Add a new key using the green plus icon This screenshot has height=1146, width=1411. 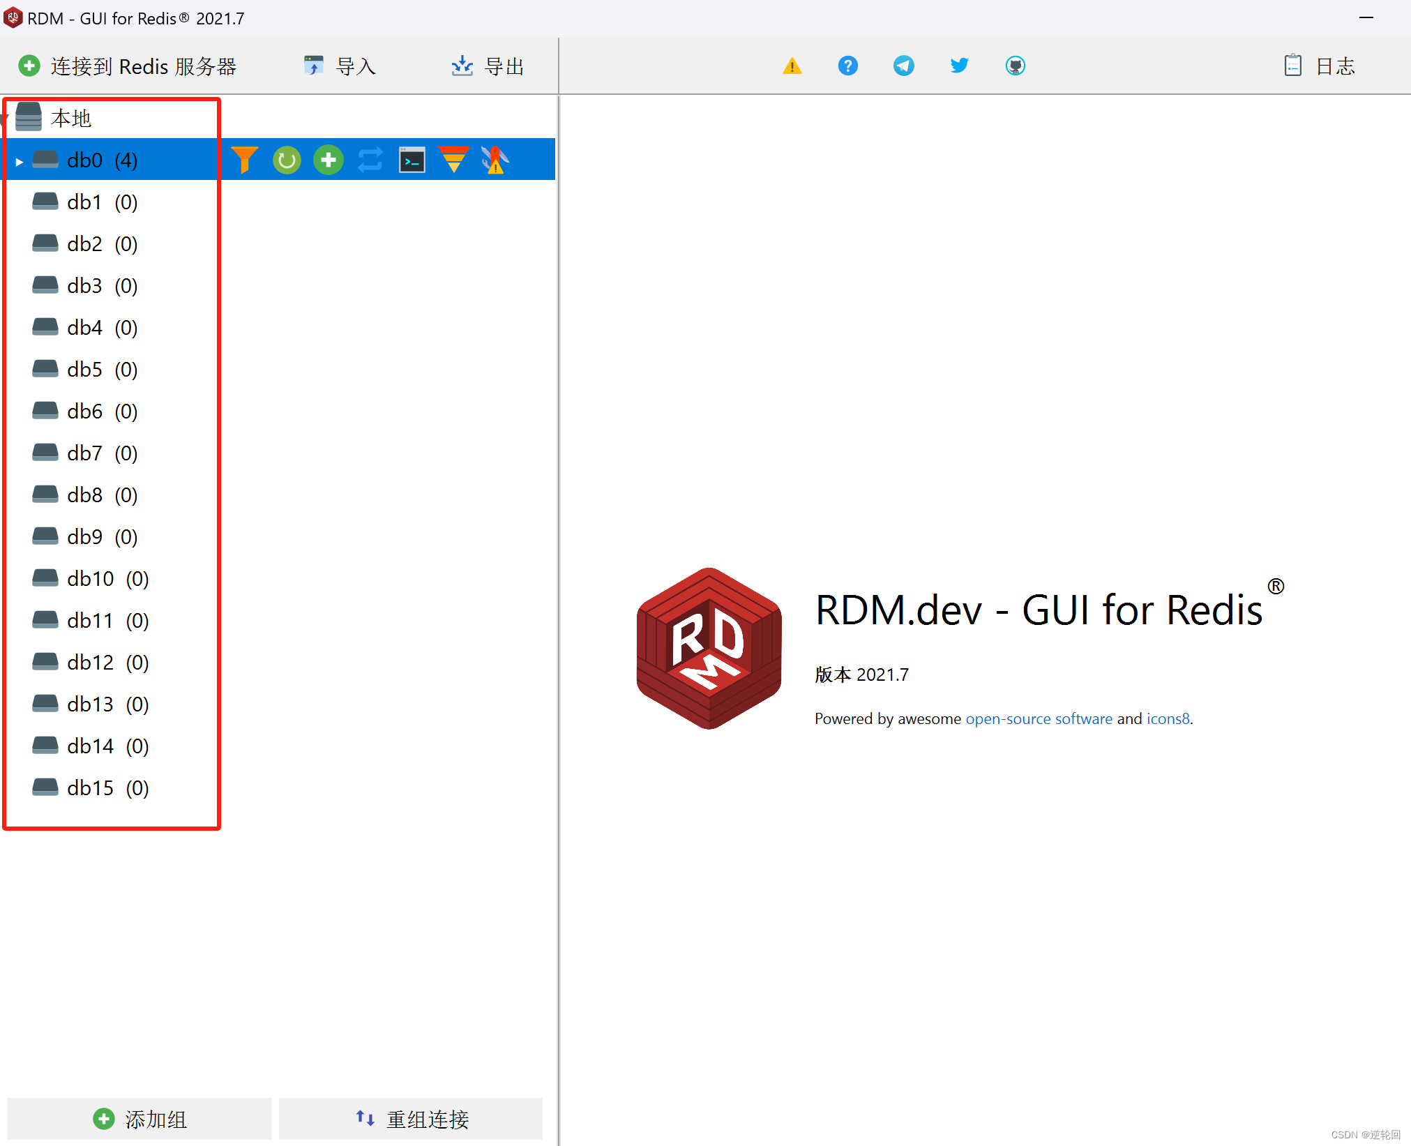pyautogui.click(x=329, y=159)
